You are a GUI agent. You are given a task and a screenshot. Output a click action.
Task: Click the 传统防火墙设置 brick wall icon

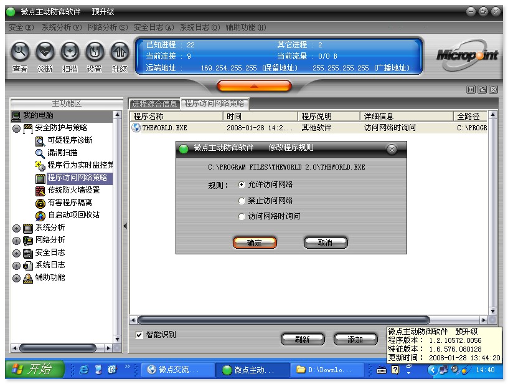[40, 191]
